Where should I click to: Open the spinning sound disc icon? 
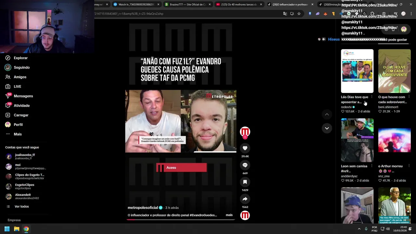(245, 215)
